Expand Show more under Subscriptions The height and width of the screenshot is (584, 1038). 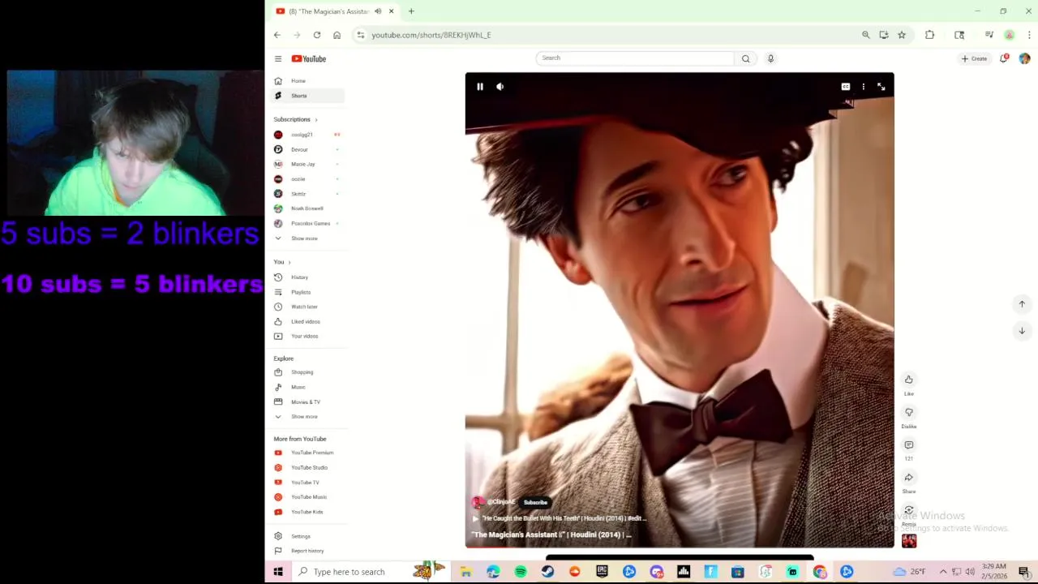(307, 238)
